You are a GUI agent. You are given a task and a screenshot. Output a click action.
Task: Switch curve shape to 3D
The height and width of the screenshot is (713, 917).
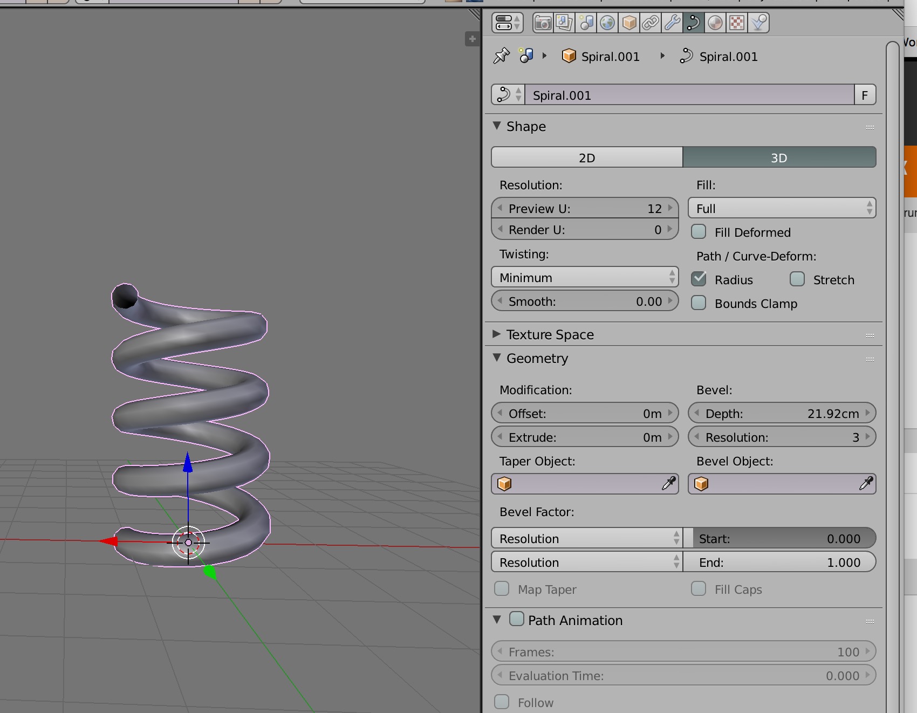click(x=779, y=157)
